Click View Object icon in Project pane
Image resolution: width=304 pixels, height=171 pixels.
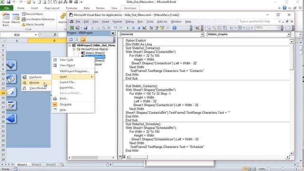[76, 39]
